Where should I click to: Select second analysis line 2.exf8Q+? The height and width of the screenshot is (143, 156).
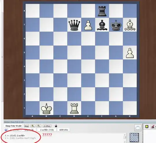pos(21,138)
